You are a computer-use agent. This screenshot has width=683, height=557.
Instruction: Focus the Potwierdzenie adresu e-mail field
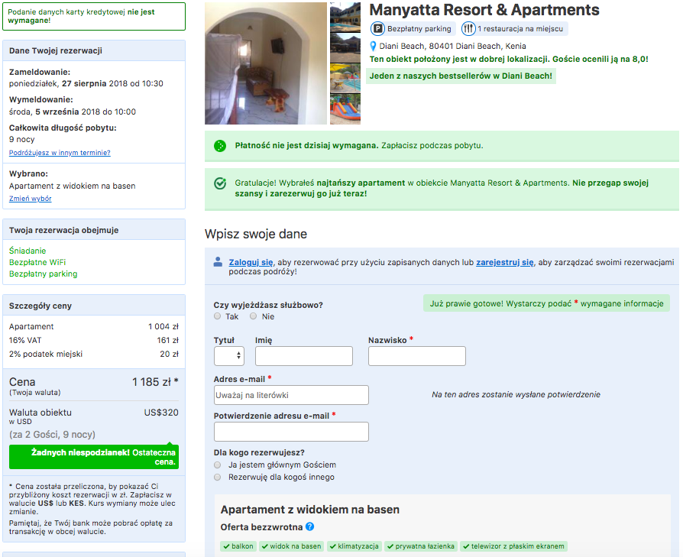pos(291,432)
